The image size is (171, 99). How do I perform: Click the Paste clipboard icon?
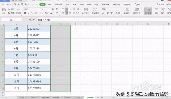[x=4, y=10]
